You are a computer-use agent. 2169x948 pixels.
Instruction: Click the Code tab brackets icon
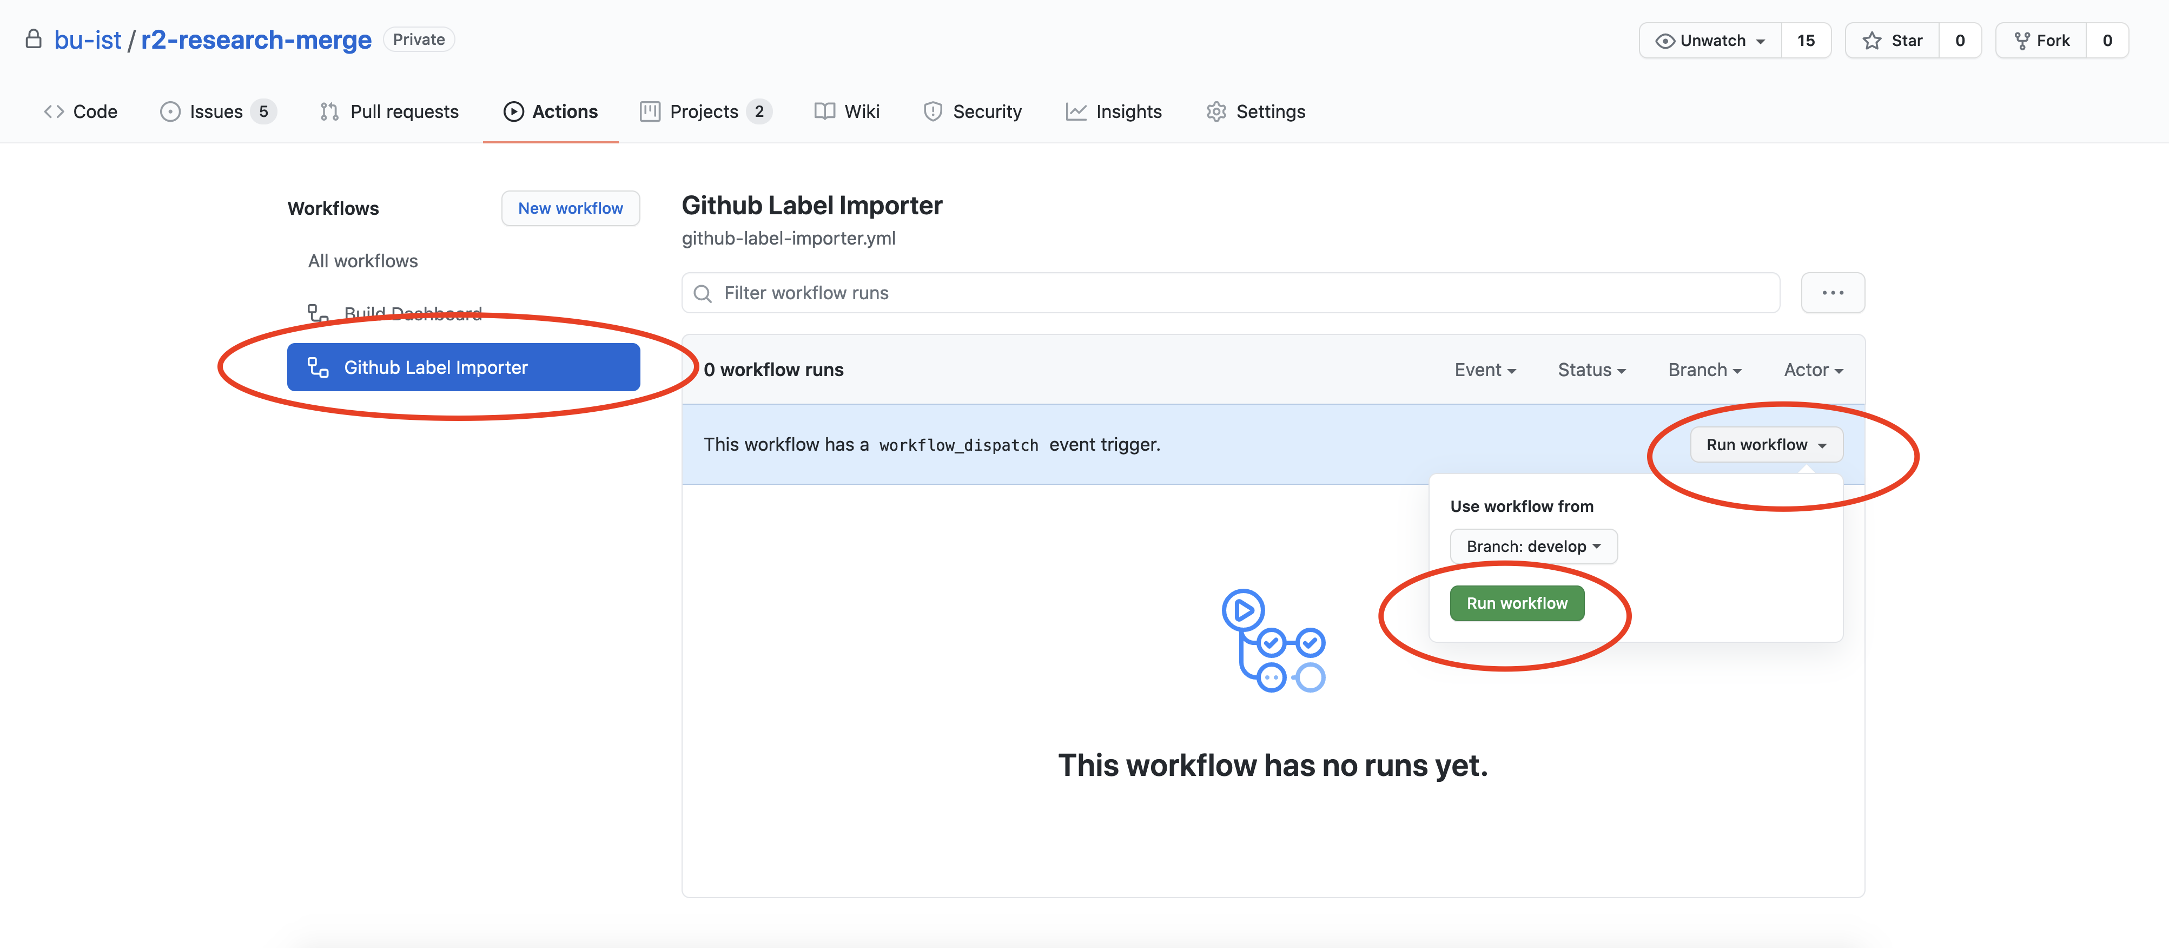54,111
